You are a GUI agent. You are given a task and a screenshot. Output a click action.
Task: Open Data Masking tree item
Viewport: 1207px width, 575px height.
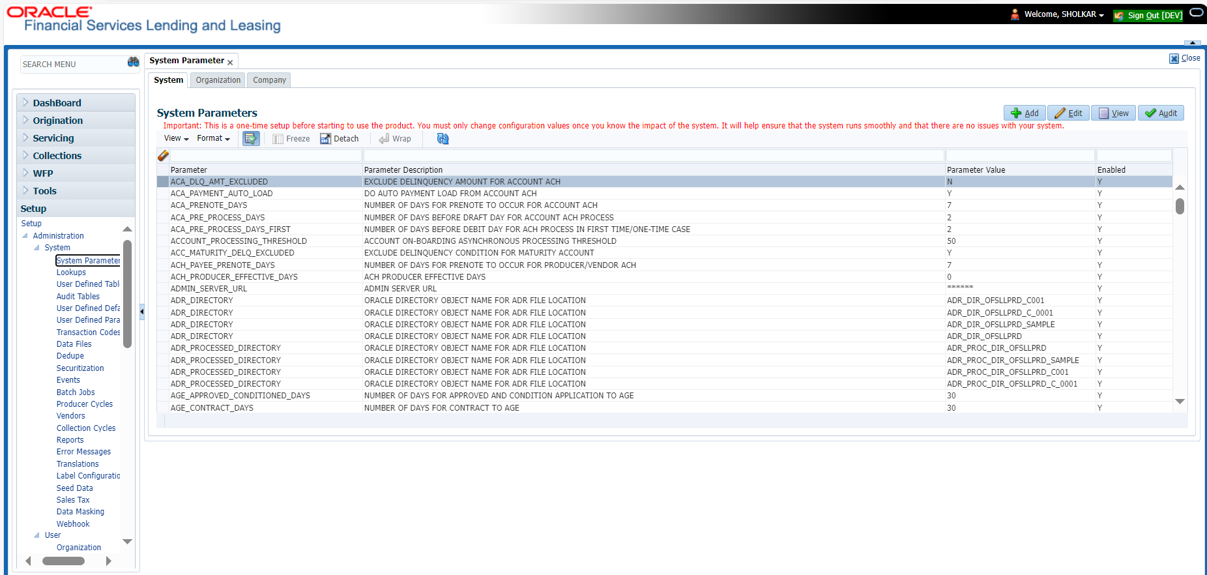tap(80, 512)
